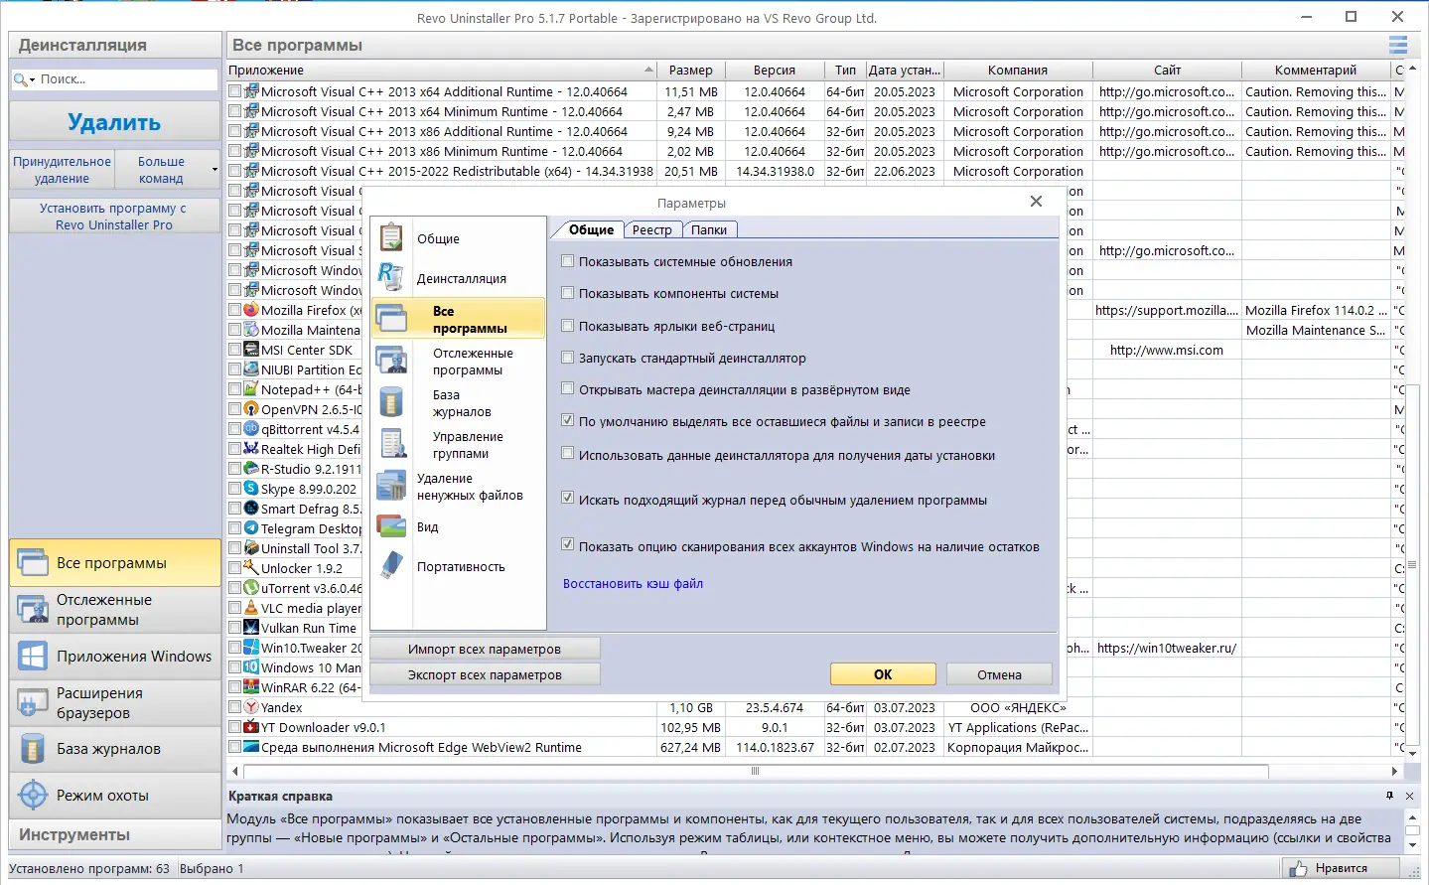Expand the Инструменты sidebar section
The height and width of the screenshot is (885, 1429).
pos(115,834)
